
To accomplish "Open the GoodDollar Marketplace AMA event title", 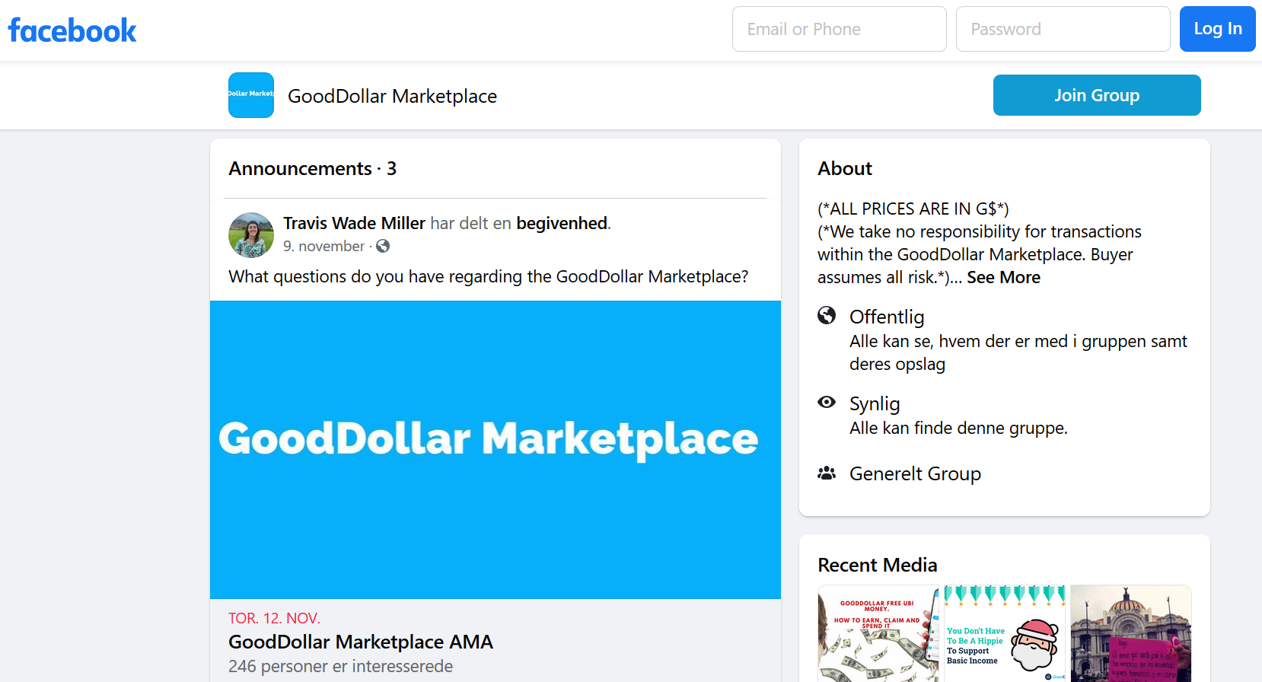I will pos(361,642).
